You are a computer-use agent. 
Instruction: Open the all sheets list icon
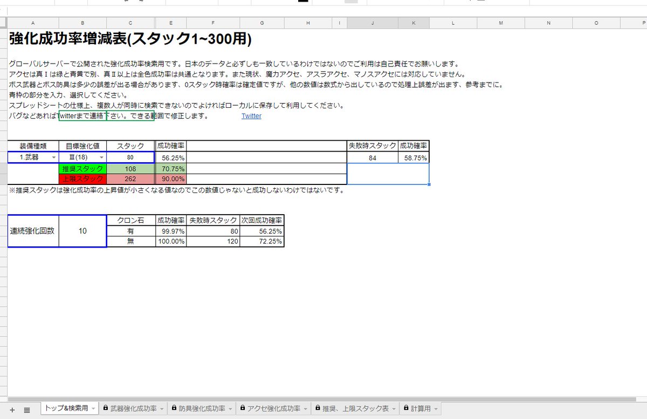click(27, 410)
